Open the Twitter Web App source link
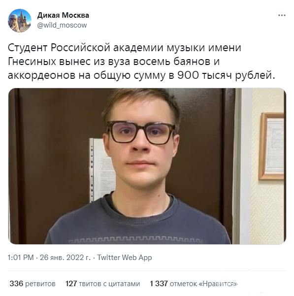This screenshot has width=294, height=296. pos(125,258)
